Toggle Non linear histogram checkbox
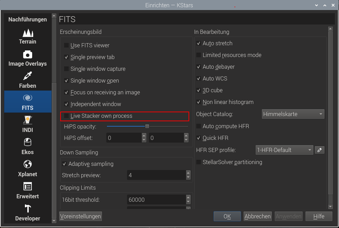Image resolution: width=339 pixels, height=228 pixels. (199, 102)
